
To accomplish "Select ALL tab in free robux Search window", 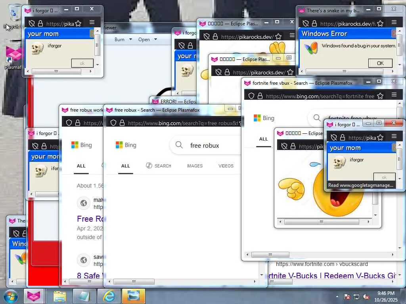I will [x=126, y=166].
